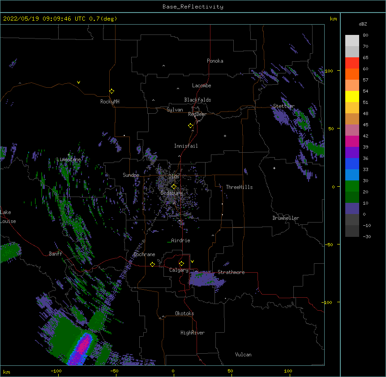This screenshot has width=386, height=377.
Task: Click the yellow diamond marker south of RedDeer
Action: [x=191, y=126]
